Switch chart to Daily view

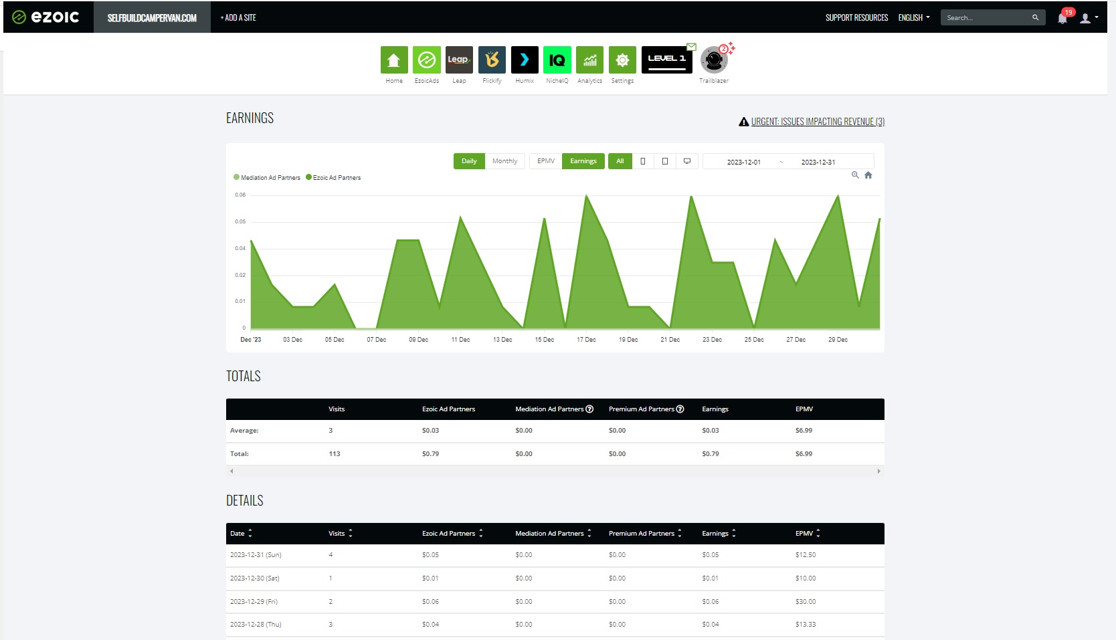click(x=469, y=161)
